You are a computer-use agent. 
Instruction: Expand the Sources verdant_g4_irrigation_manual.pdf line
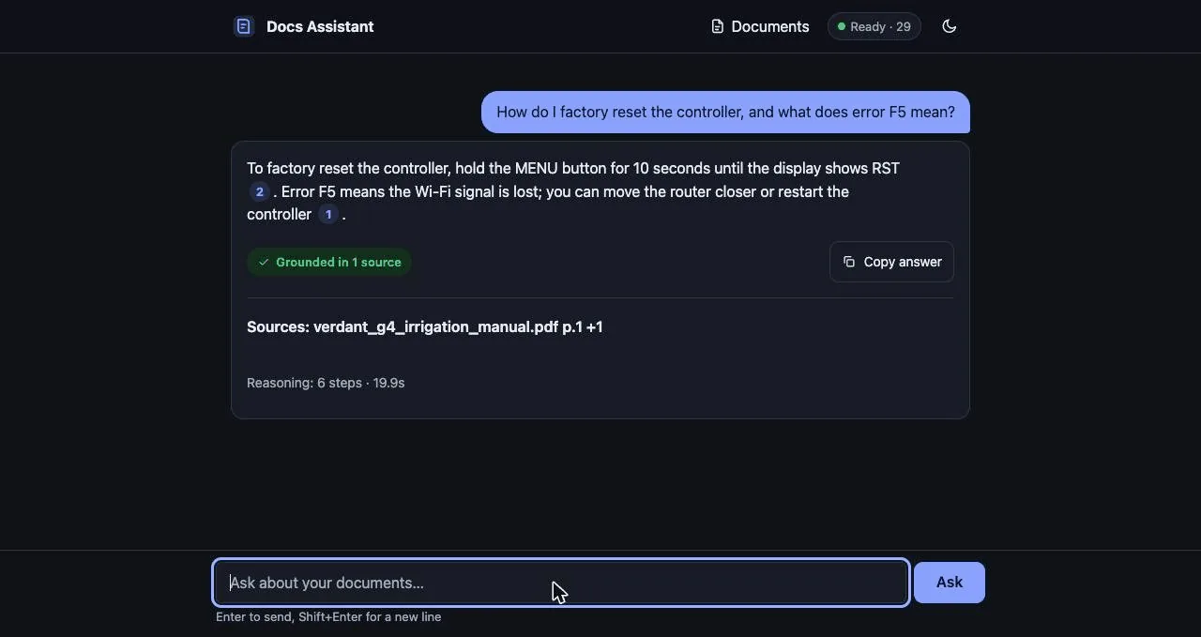point(425,326)
